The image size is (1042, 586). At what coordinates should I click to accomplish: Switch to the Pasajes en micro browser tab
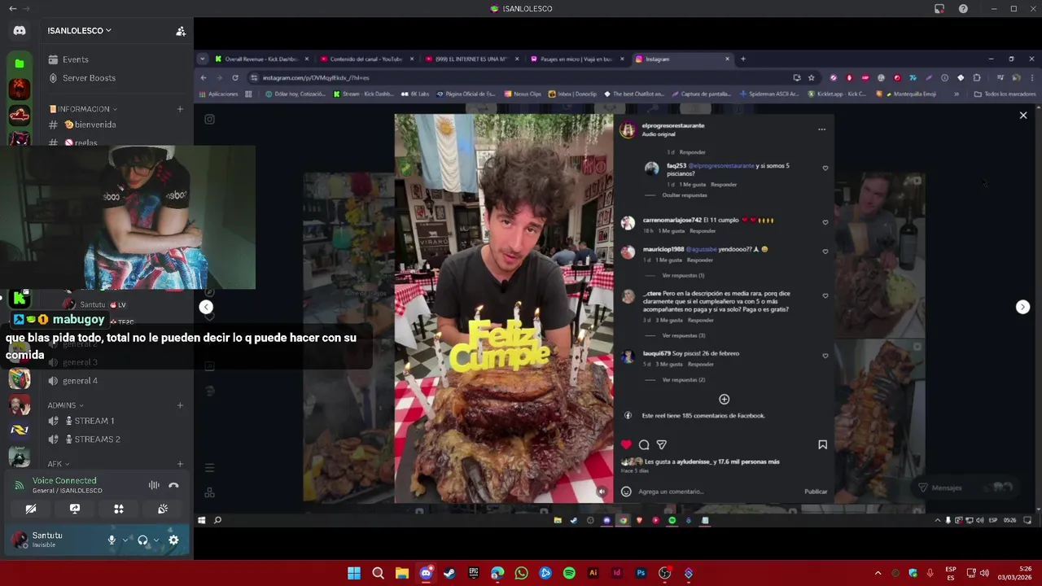(576, 59)
